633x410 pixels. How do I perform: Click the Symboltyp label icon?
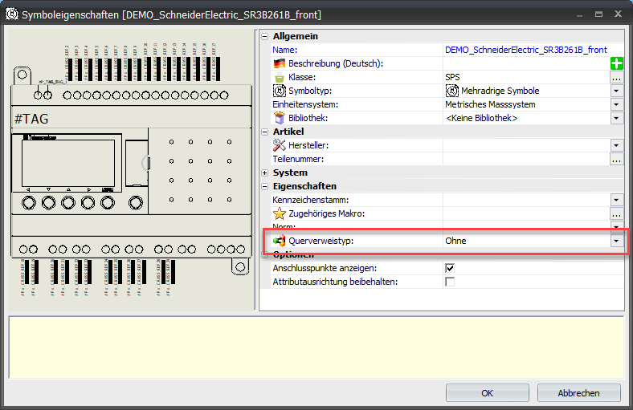(x=280, y=91)
